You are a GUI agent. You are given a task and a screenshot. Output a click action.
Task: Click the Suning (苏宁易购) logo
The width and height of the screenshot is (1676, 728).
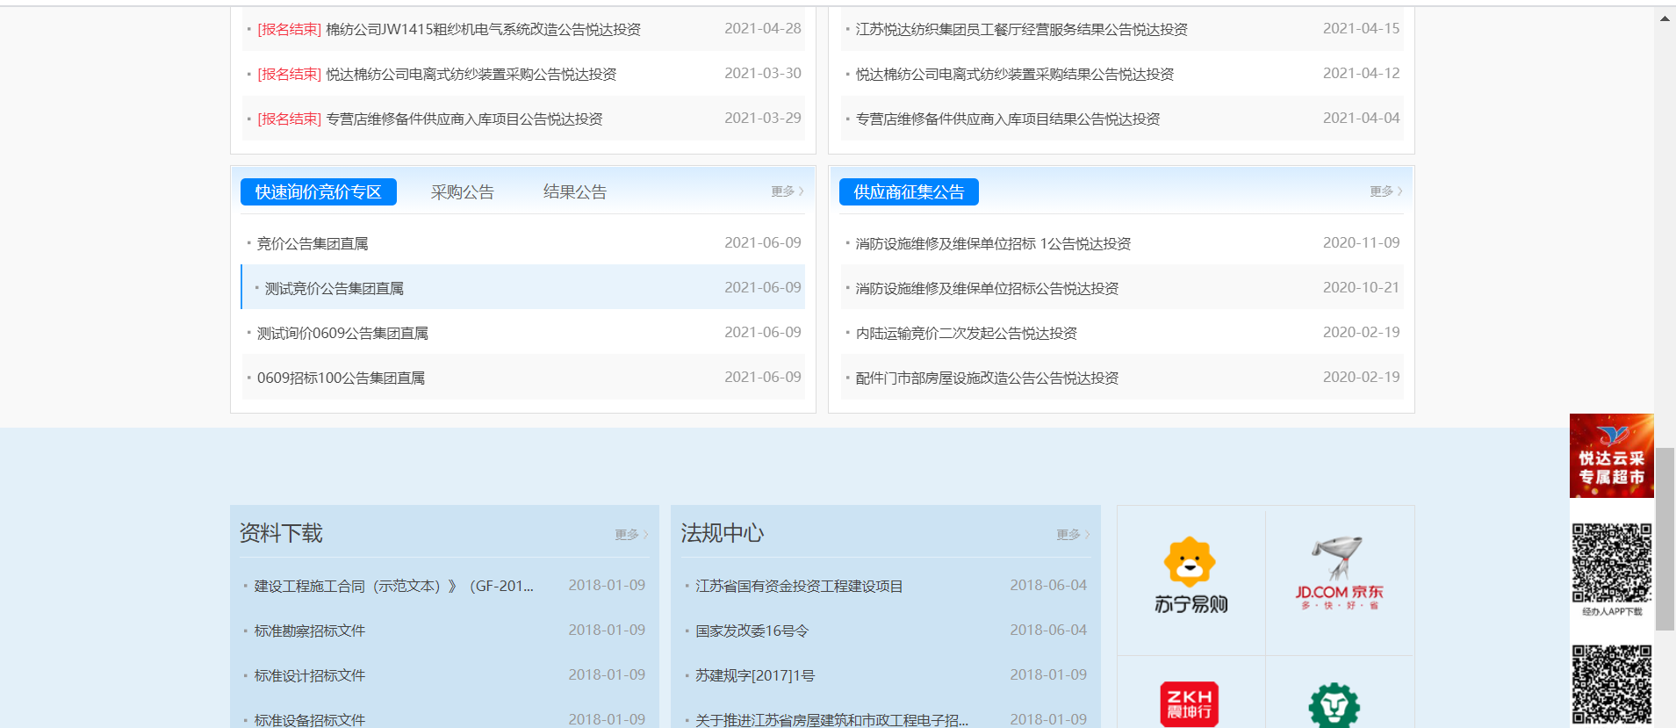click(1190, 576)
